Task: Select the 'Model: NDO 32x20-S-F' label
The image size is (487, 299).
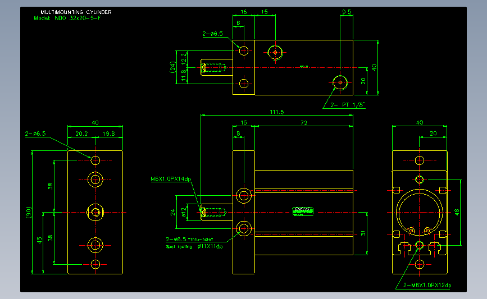Action: click(67, 18)
